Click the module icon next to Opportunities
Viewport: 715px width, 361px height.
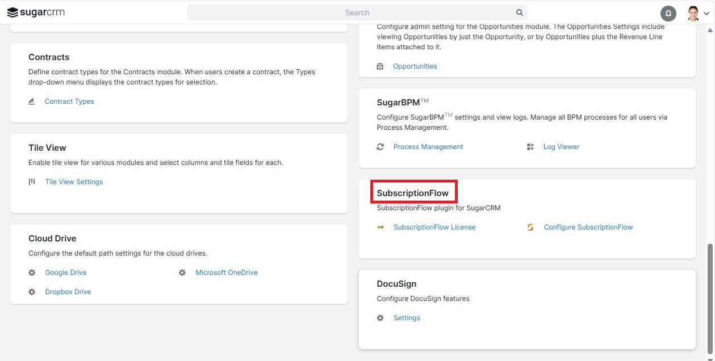click(x=380, y=66)
